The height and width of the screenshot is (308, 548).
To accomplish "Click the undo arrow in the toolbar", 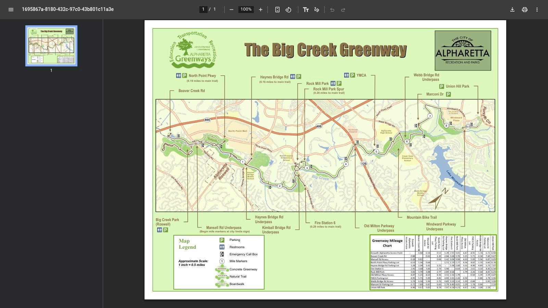I will tap(332, 10).
